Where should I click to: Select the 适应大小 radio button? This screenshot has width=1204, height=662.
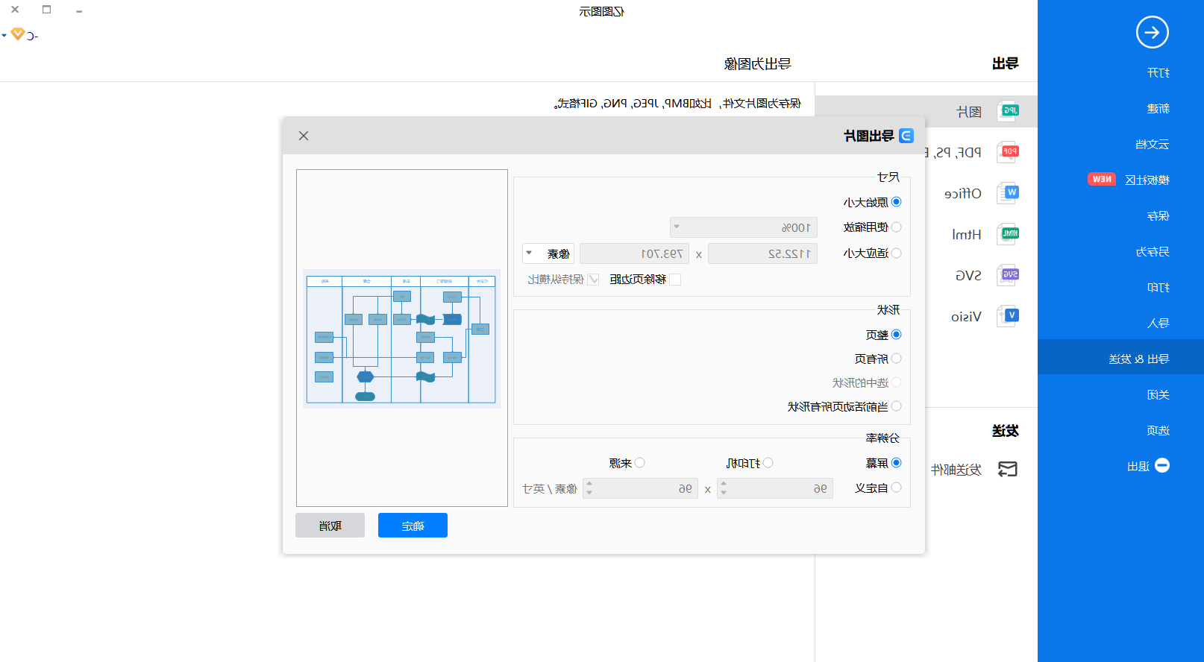pyautogui.click(x=896, y=253)
